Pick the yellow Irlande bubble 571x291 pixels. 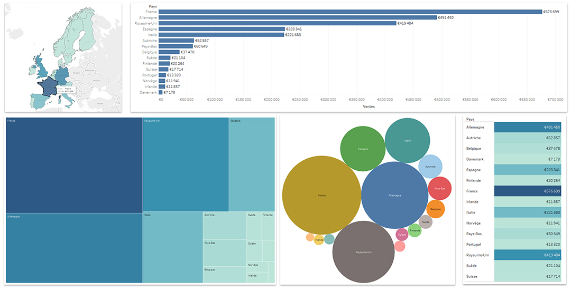(319, 240)
